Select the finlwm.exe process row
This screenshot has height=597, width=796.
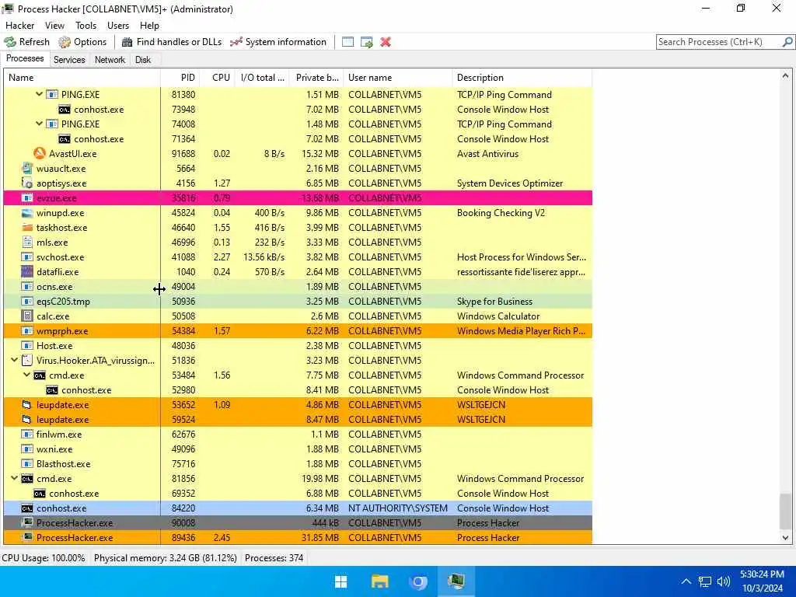(x=298, y=434)
